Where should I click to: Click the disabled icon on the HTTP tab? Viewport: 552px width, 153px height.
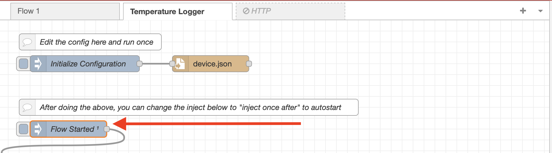[x=246, y=11]
